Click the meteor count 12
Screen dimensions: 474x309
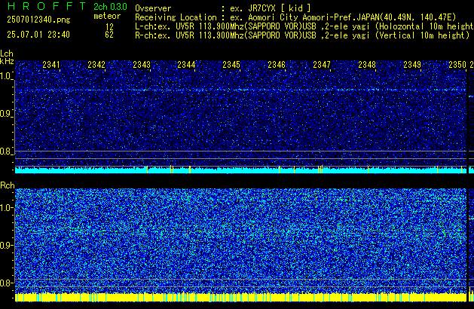click(x=109, y=26)
